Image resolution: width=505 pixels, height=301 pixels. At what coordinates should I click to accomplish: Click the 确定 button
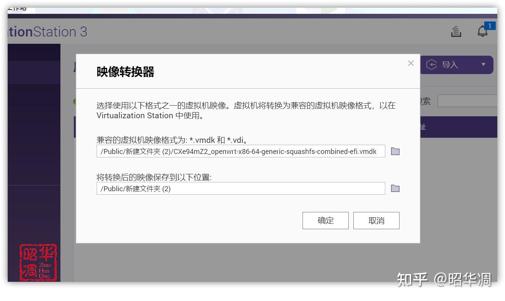coord(326,220)
